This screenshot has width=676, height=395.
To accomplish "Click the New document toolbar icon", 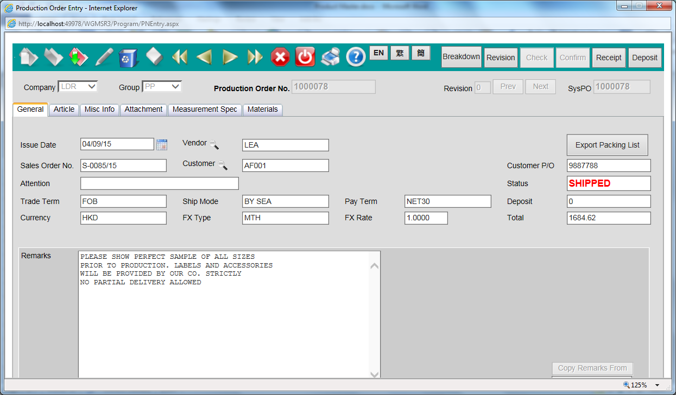I will [29, 57].
